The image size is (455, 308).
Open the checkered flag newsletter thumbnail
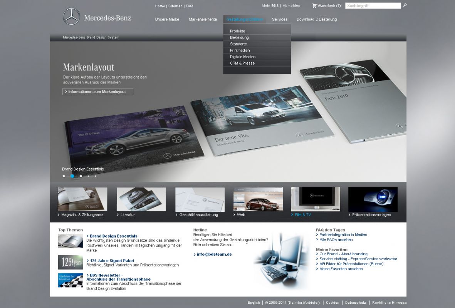pos(71,280)
